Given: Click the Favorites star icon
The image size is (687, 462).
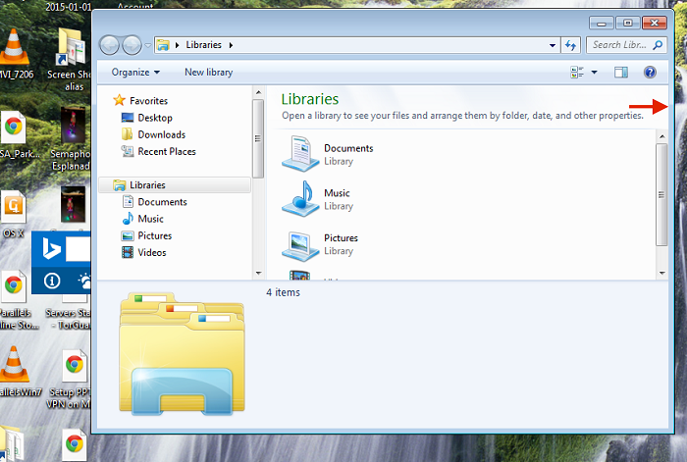Looking at the screenshot, I should pyautogui.click(x=119, y=100).
